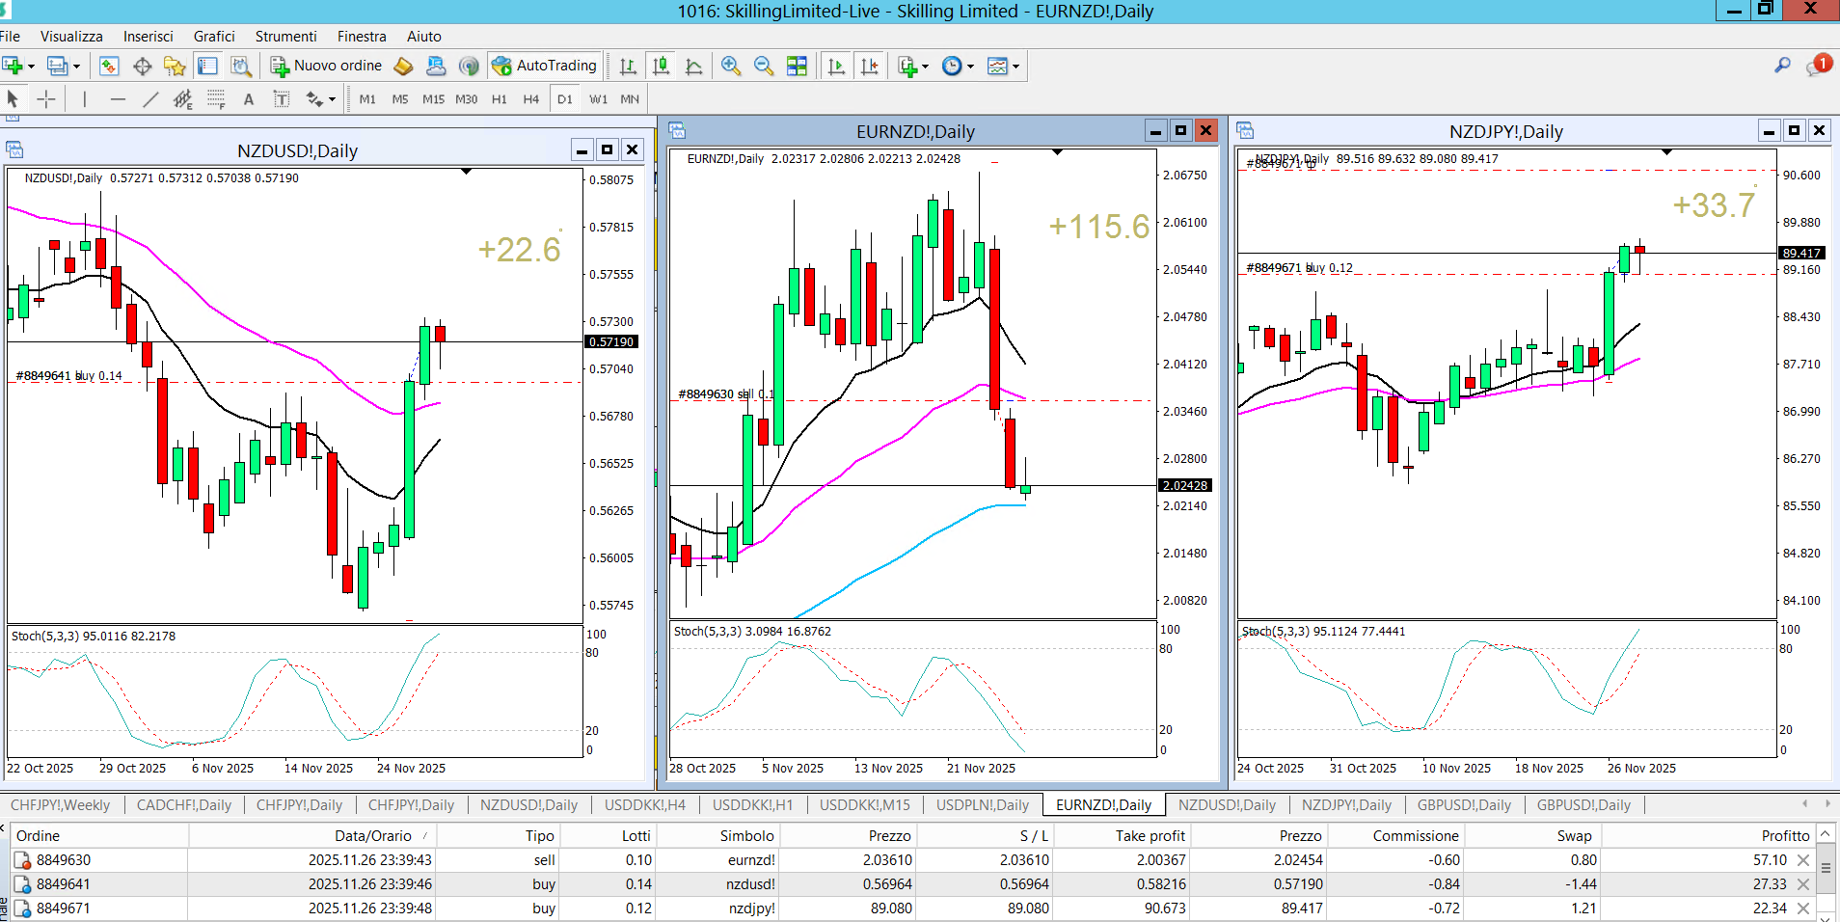Open the periodicity clock dropdown arrow
Image resolution: width=1840 pixels, height=922 pixels.
tap(970, 67)
